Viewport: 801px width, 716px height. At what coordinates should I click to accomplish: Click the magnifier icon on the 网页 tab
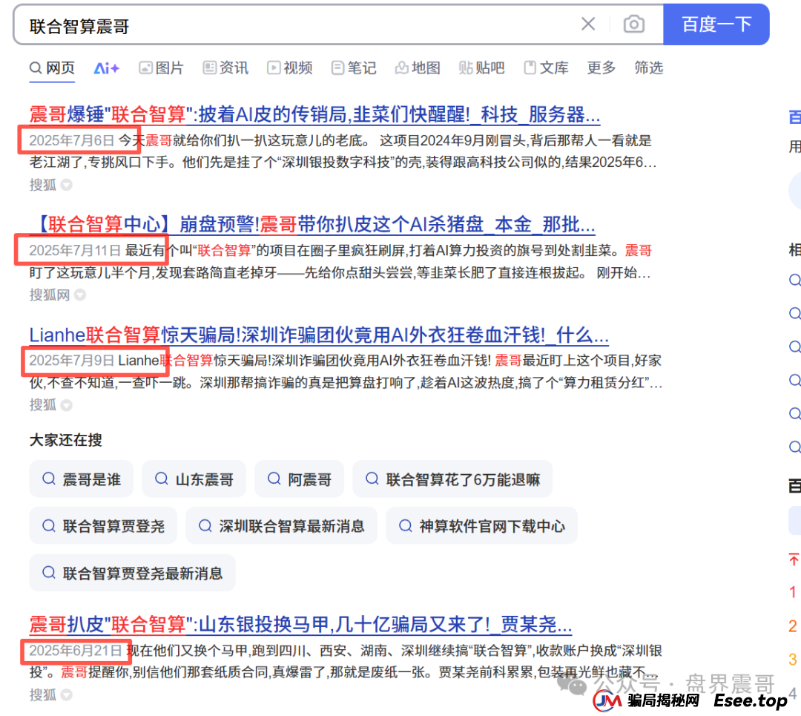36,68
